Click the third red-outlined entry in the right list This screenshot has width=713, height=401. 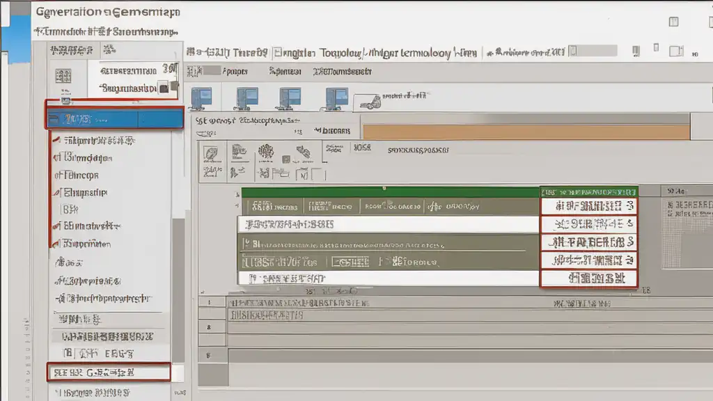point(589,242)
